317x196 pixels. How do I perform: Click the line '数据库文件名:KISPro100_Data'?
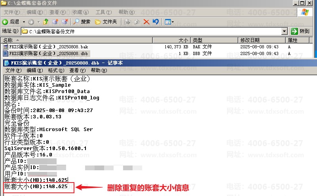[x=47, y=91]
